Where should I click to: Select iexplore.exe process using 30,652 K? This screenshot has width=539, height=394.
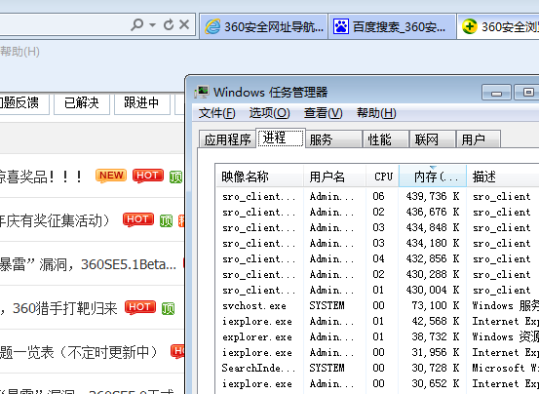[x=377, y=383]
